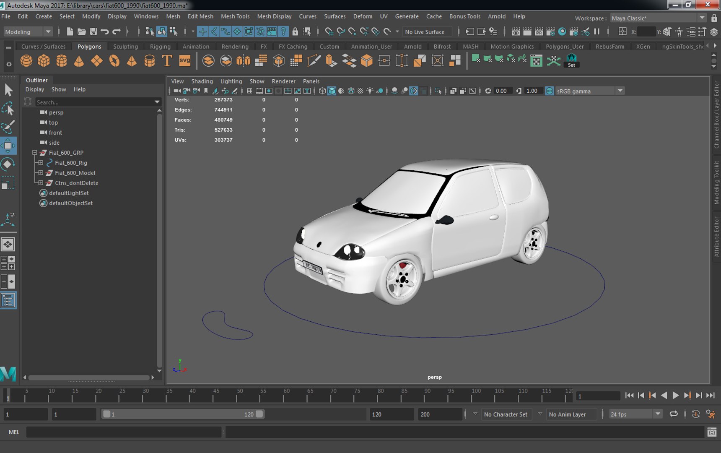The height and width of the screenshot is (453, 721).
Task: Click the No Character Set button
Action: [506, 414]
